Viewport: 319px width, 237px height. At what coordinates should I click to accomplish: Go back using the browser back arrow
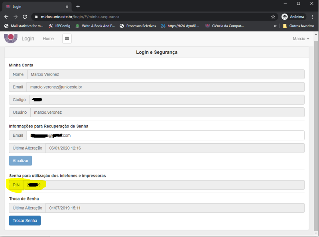pyautogui.click(x=6, y=17)
